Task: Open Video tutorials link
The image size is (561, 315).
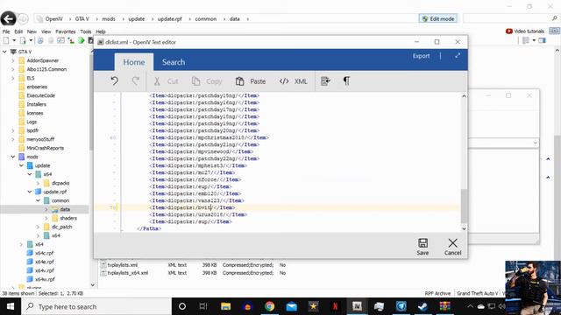Action: [525, 31]
